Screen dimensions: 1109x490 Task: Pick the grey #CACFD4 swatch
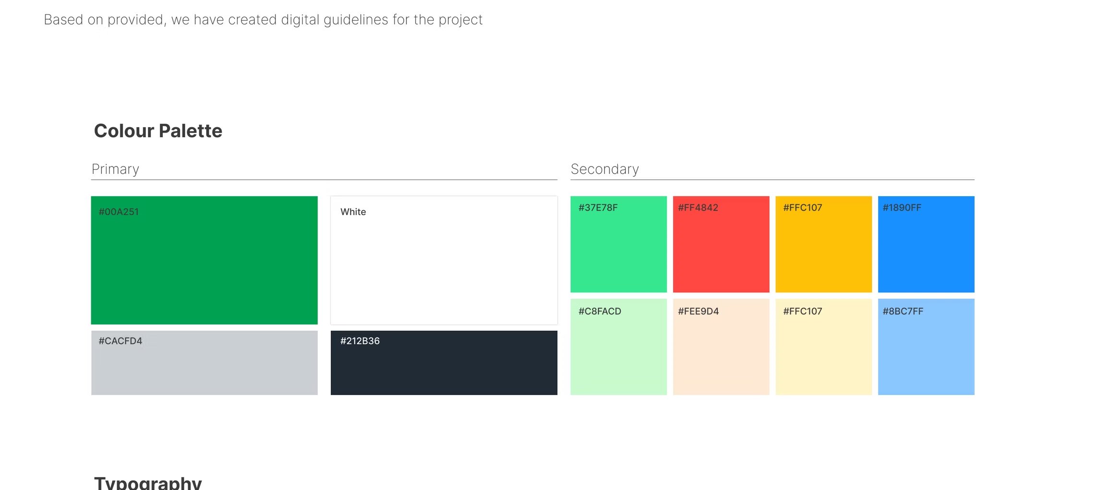click(x=204, y=363)
